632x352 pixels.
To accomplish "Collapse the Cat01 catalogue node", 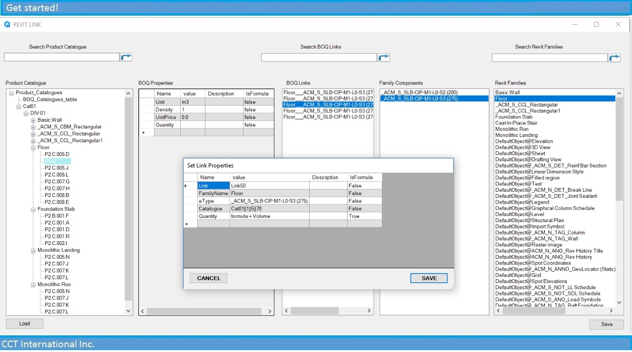I will click(x=18, y=106).
